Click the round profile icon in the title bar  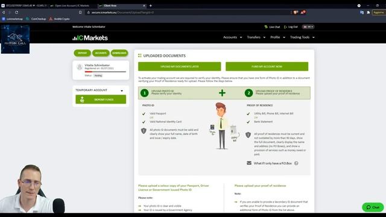pyautogui.click(x=359, y=5)
